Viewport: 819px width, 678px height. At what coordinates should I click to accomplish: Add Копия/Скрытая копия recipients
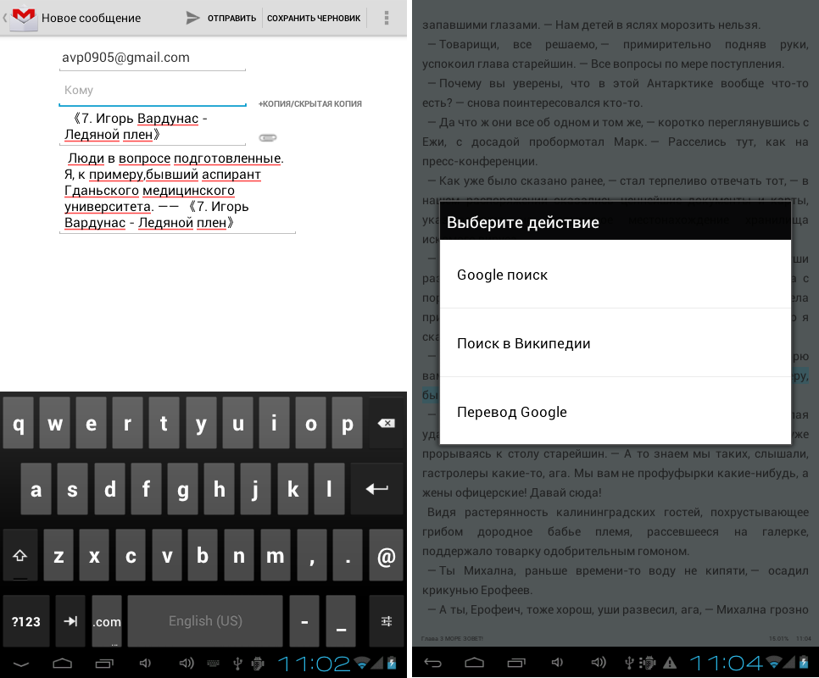pyautogui.click(x=310, y=103)
